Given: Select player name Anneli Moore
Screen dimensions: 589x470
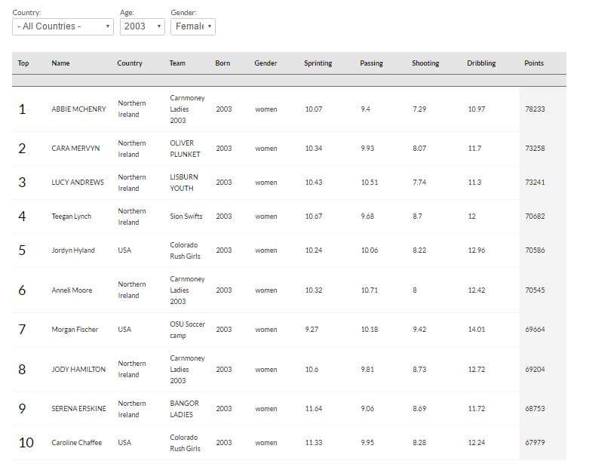Looking at the screenshot, I should pyautogui.click(x=72, y=290).
